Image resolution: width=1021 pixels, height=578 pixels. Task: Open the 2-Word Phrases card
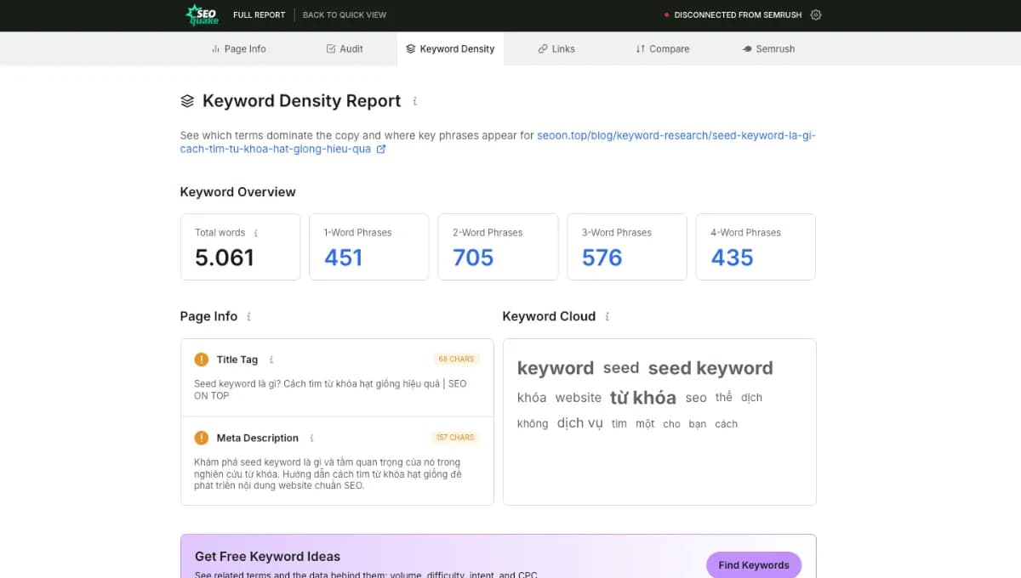[x=498, y=246]
